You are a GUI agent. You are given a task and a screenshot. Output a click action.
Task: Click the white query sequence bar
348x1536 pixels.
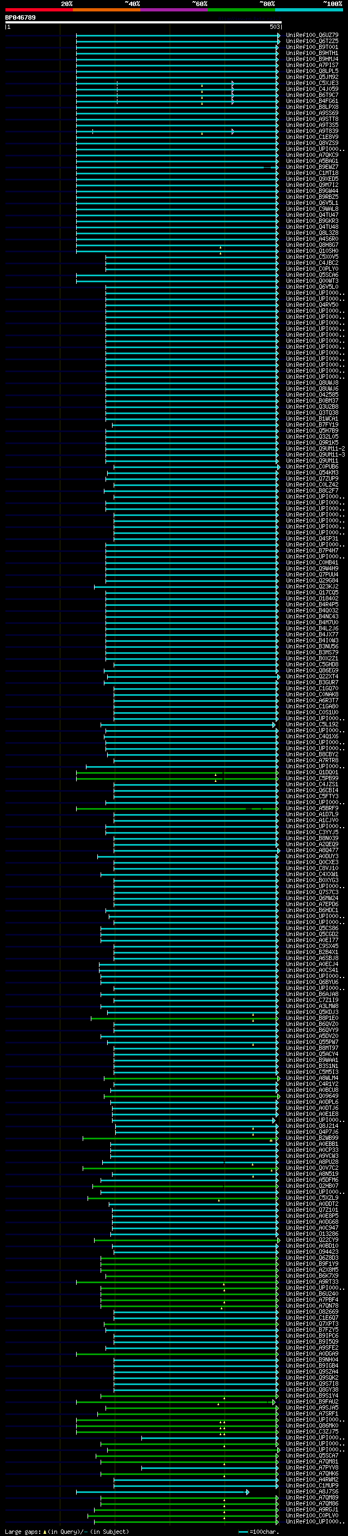tap(144, 23)
